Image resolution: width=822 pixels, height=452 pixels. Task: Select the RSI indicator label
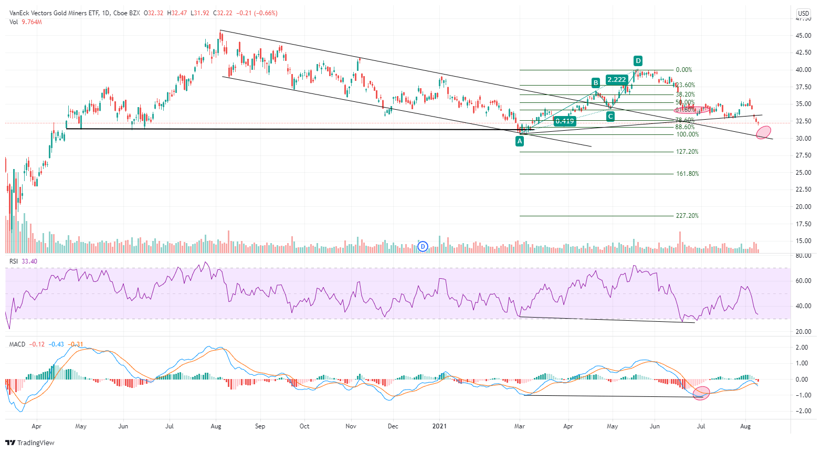point(15,261)
